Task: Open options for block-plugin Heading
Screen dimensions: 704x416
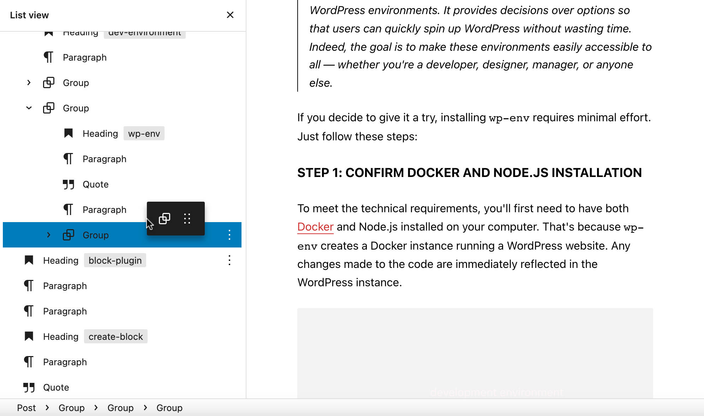Action: 229,261
